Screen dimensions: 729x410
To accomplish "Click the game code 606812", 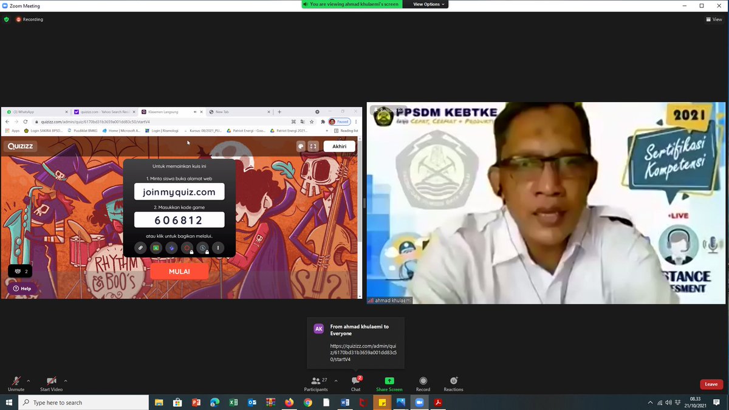I will pyautogui.click(x=179, y=220).
